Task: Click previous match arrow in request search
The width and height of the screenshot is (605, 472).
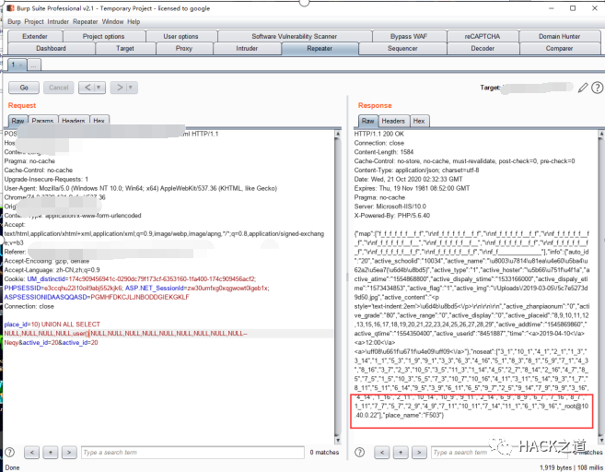Action: click(x=32, y=453)
